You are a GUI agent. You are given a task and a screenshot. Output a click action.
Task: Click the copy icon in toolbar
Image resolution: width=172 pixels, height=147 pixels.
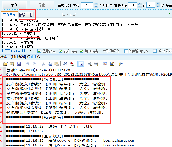point(50,64)
